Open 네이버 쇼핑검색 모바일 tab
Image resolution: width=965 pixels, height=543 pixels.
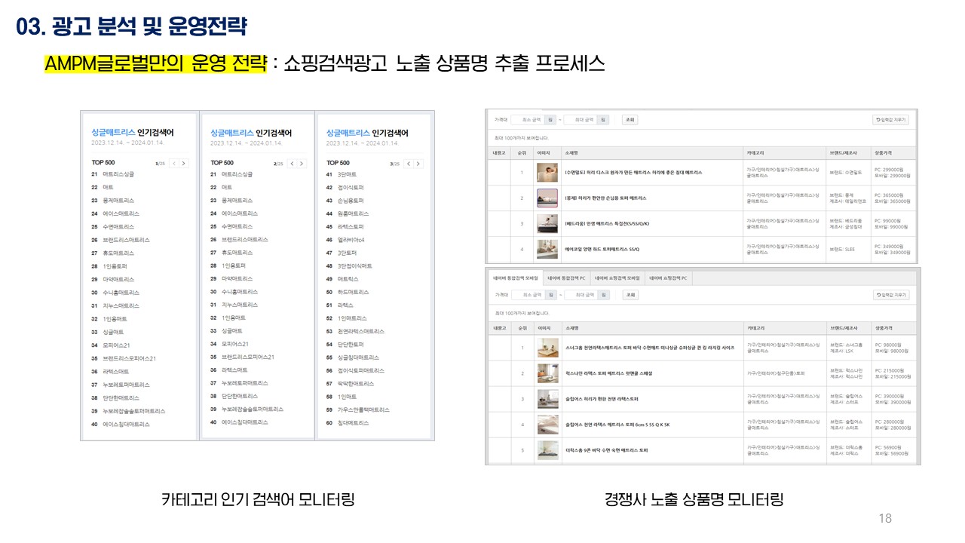[x=618, y=278]
